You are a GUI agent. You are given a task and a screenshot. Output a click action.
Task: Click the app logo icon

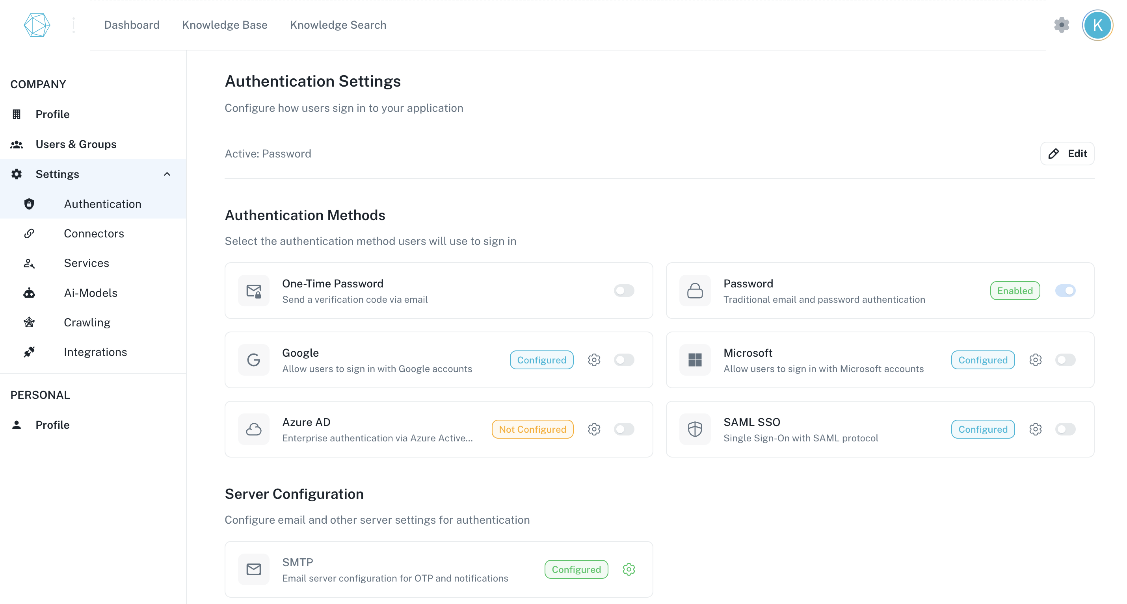click(x=37, y=25)
